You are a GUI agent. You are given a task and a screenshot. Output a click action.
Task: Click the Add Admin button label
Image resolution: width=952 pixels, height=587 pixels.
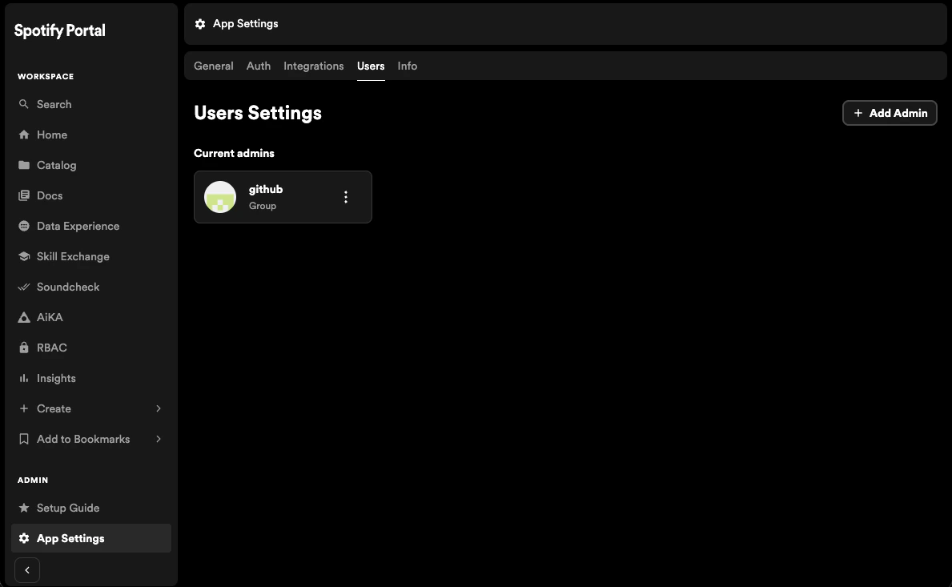[898, 113]
